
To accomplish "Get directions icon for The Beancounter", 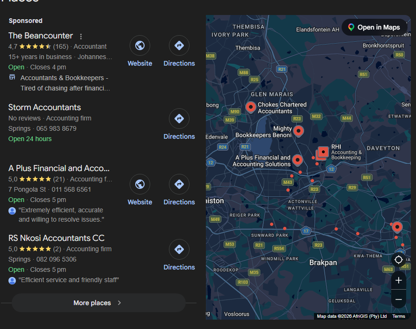I will tap(179, 45).
